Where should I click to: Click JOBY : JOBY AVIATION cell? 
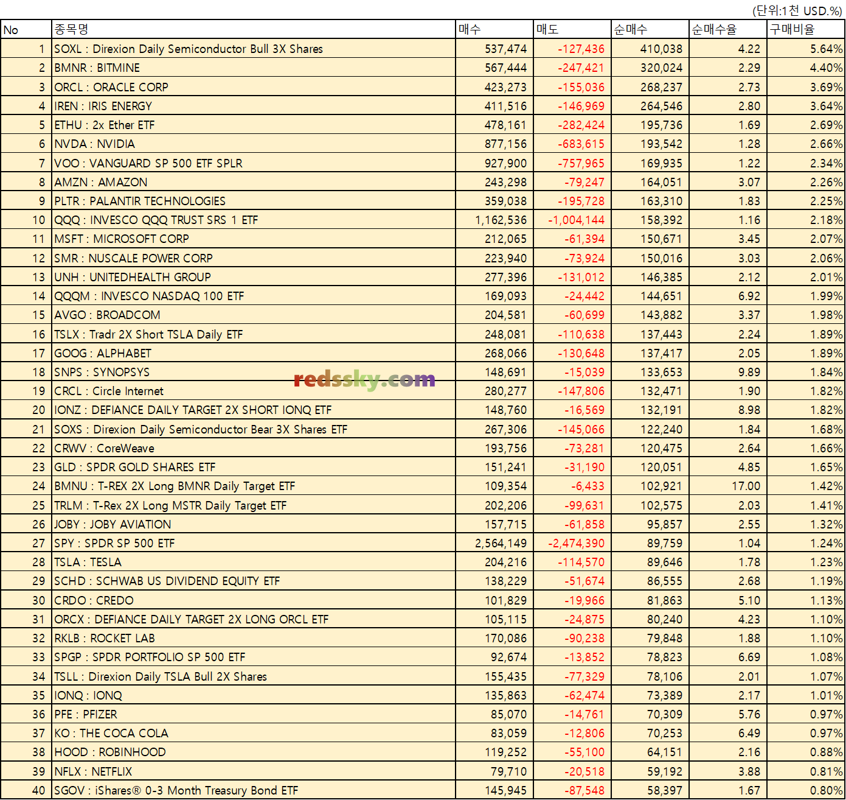[x=254, y=524]
